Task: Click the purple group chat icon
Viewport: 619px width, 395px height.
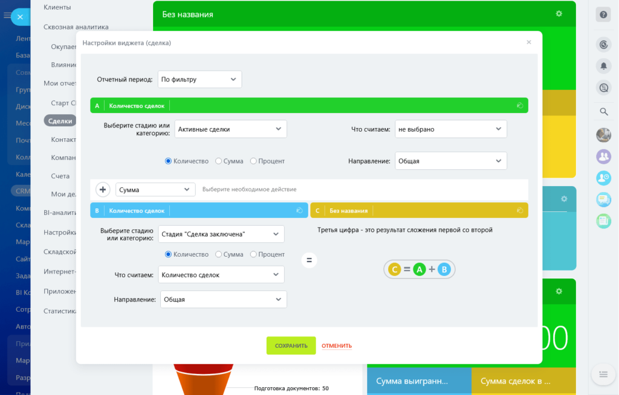Action: [603, 156]
